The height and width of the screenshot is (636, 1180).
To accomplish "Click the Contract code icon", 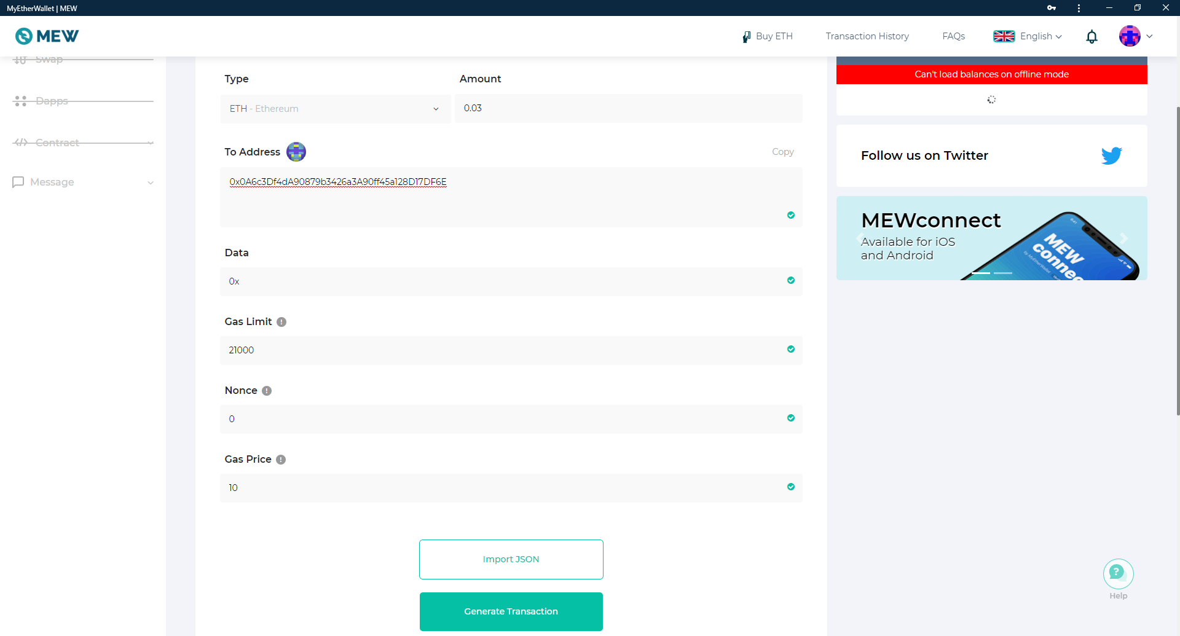I will pos(21,143).
